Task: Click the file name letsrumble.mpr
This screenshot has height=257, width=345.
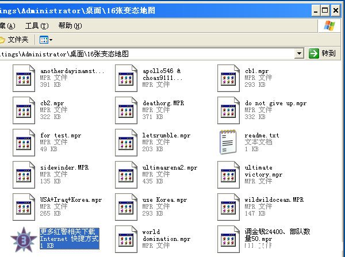Action: pos(166,136)
